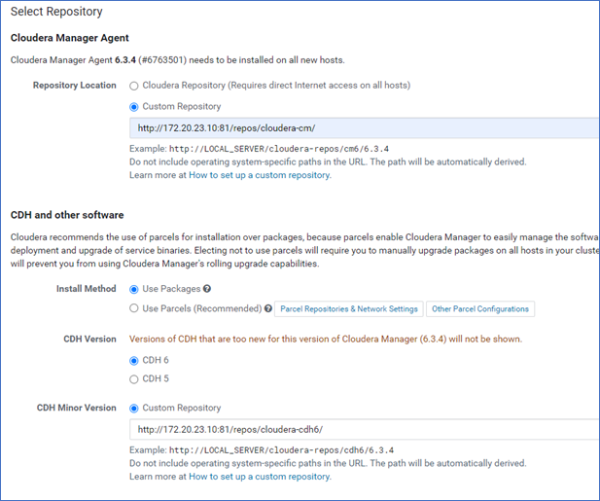The width and height of the screenshot is (600, 501).
Task: Open help icon next to Use Parcels
Action: click(x=268, y=308)
